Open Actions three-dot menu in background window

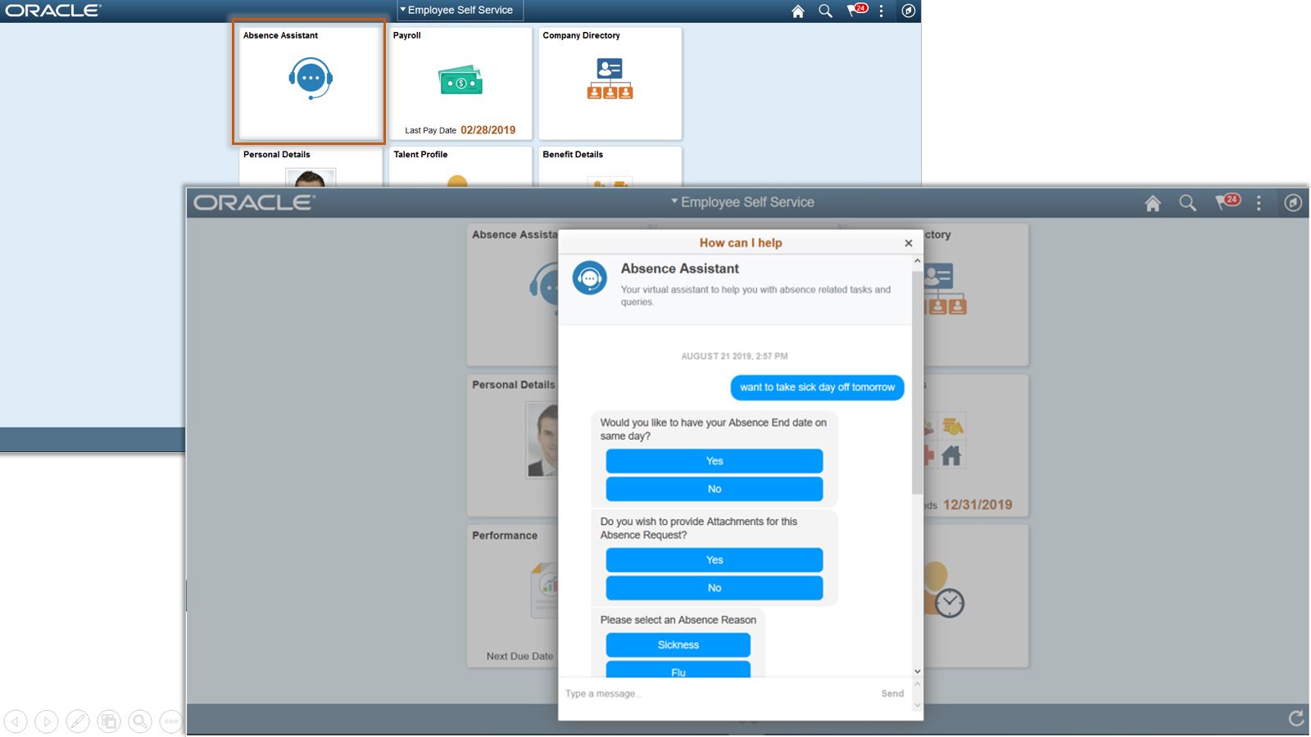(882, 11)
